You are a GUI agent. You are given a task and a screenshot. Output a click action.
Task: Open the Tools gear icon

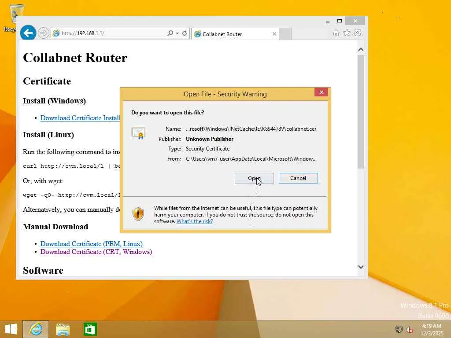click(358, 33)
